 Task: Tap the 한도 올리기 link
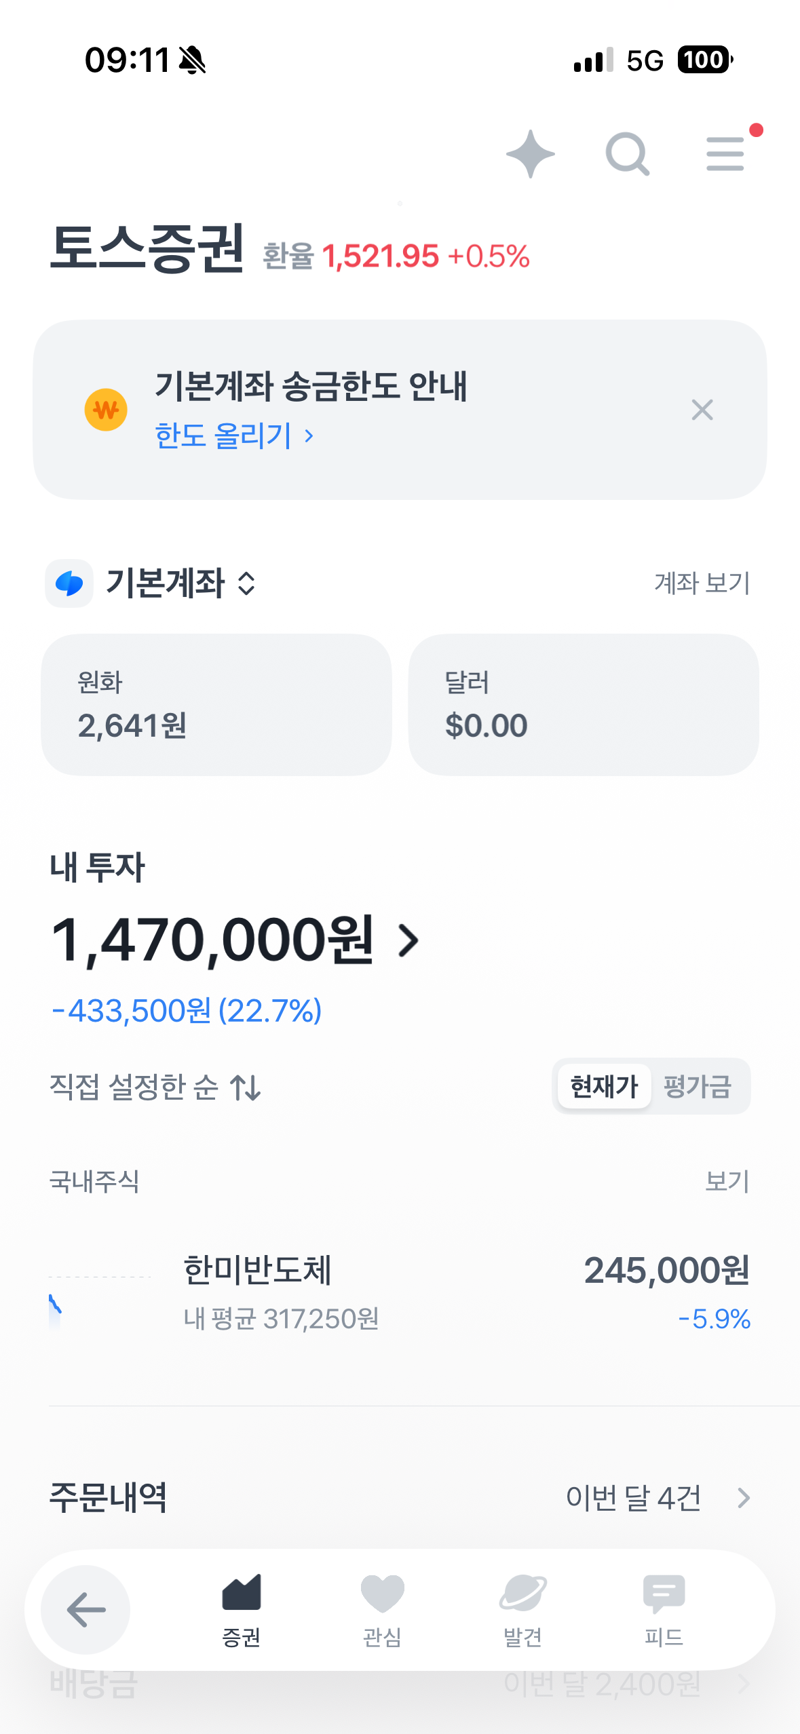tap(234, 436)
